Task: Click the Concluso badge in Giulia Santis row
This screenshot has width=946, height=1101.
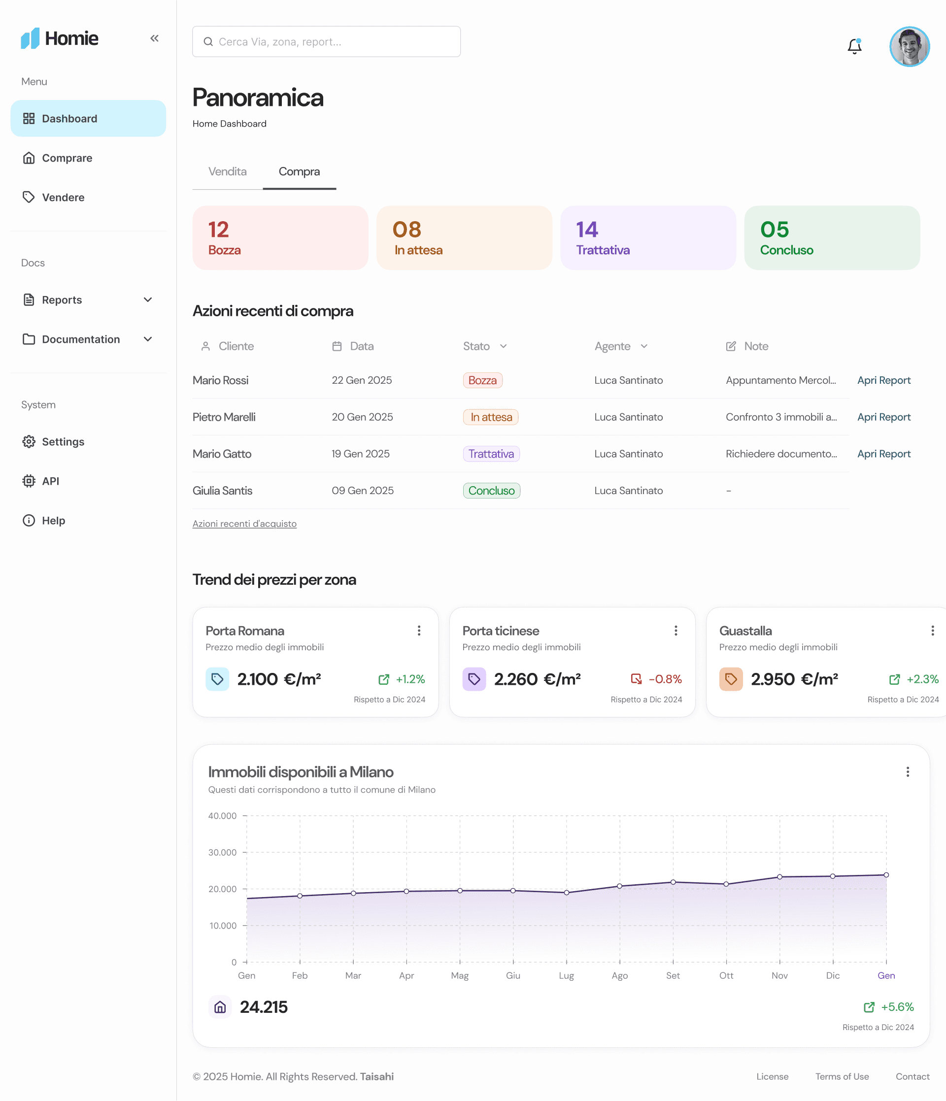Action: pyautogui.click(x=491, y=491)
